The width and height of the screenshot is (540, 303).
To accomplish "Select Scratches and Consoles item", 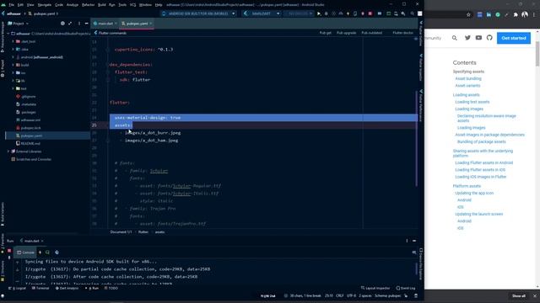I will pos(34,159).
